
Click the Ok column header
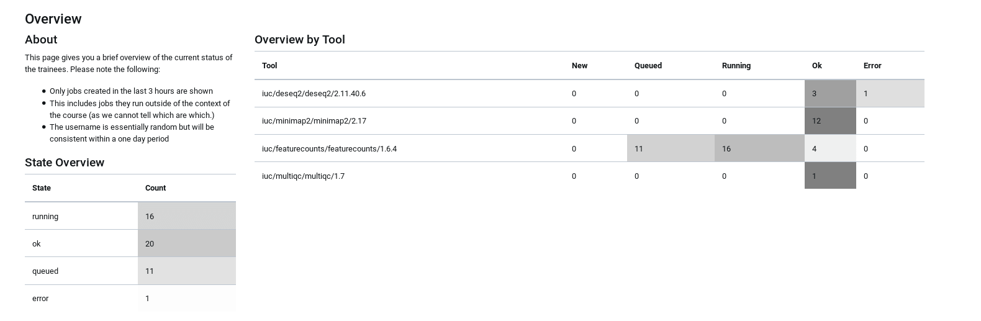pyautogui.click(x=816, y=66)
